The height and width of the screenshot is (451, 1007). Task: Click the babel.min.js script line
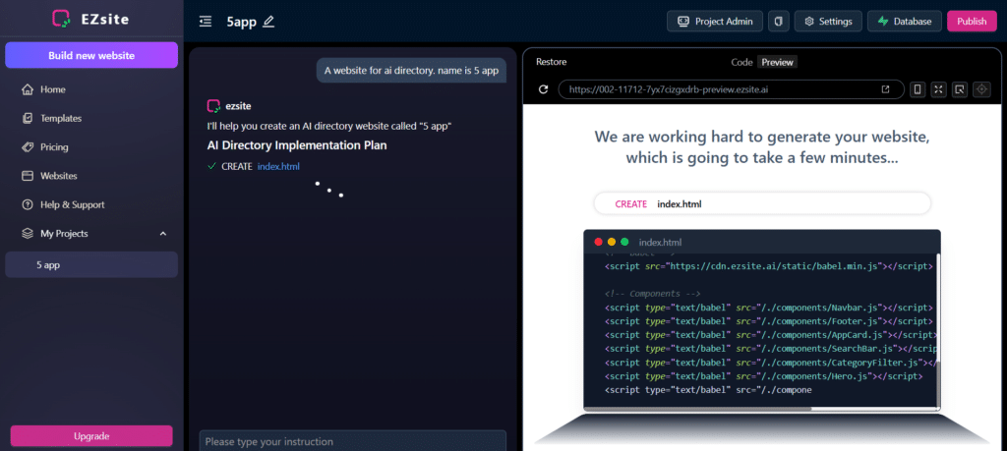tap(768, 265)
